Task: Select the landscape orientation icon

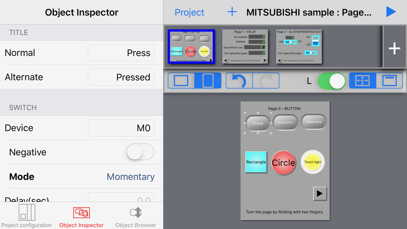Action: pos(181,81)
